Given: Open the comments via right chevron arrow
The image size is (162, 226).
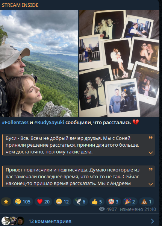Looking at the screenshot, I should click(152, 221).
